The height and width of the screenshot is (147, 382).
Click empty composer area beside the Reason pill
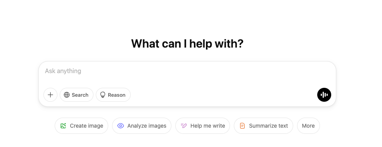tap(224, 95)
